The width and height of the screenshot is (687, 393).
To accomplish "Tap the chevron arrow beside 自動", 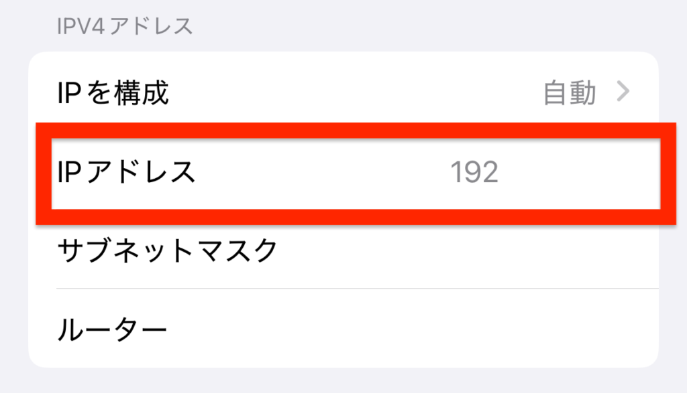I will coord(623,92).
